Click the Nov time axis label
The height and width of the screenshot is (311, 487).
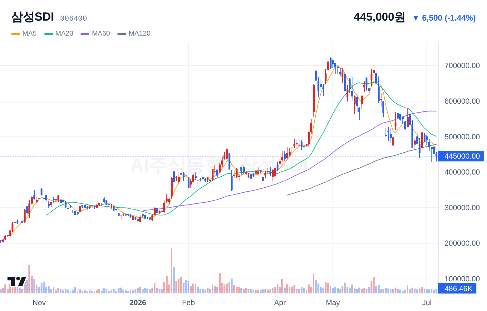39,303
